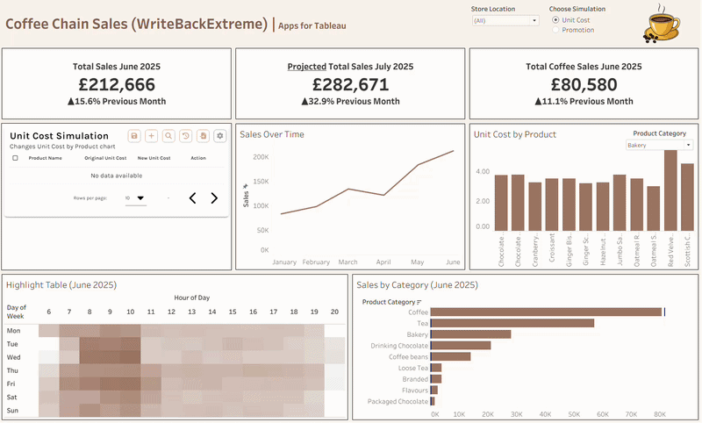The width and height of the screenshot is (702, 423).
Task: Click the Hour of Day header
Action: [191, 298]
